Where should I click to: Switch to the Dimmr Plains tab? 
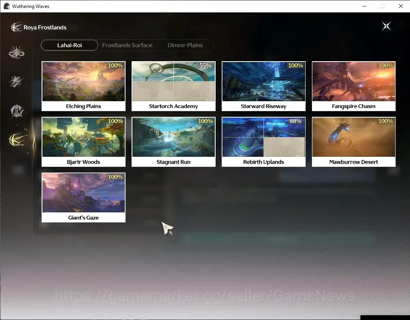(185, 45)
